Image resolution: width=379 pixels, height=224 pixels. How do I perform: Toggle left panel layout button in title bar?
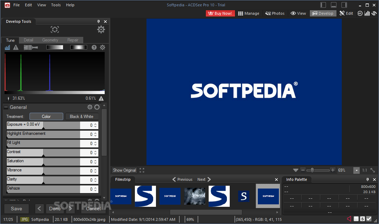pos(323,5)
